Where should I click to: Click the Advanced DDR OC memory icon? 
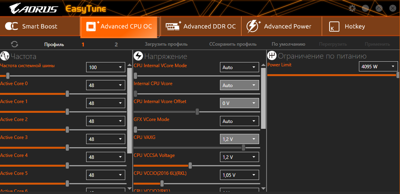coord(173,26)
